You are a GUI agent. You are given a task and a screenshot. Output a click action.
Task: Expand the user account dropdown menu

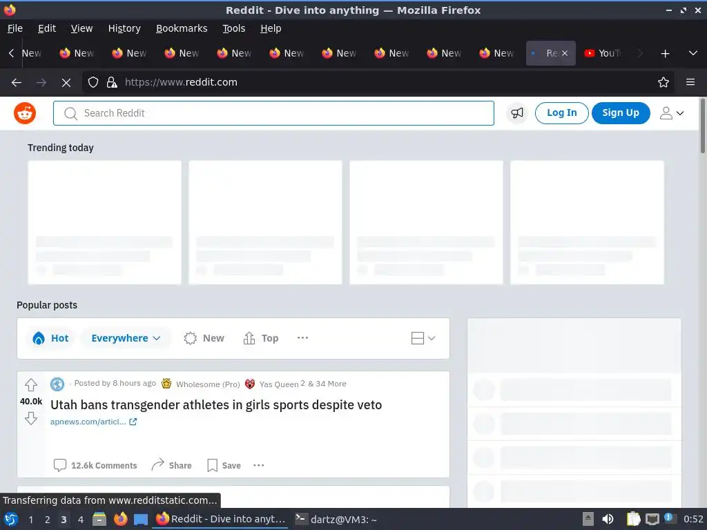click(x=671, y=113)
